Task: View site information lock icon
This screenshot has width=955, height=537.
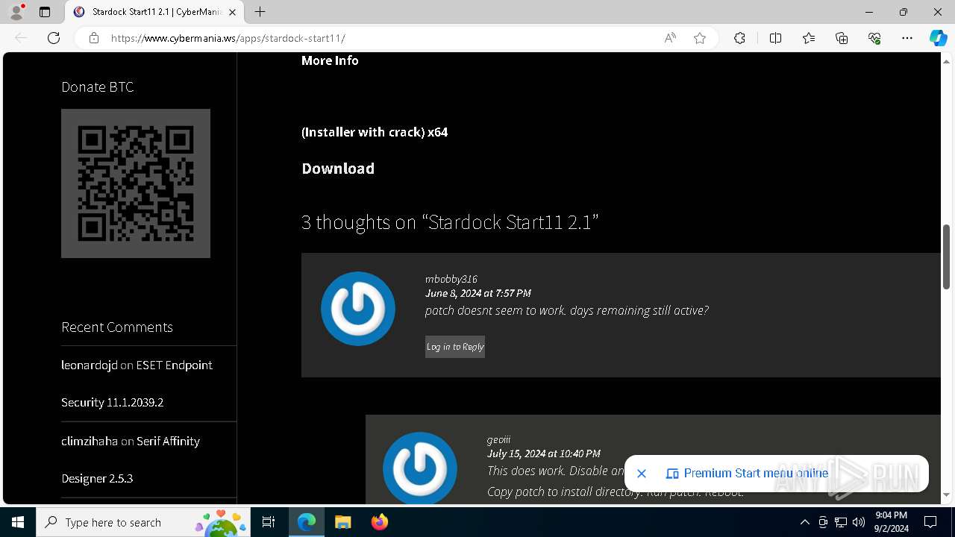Action: tap(94, 38)
